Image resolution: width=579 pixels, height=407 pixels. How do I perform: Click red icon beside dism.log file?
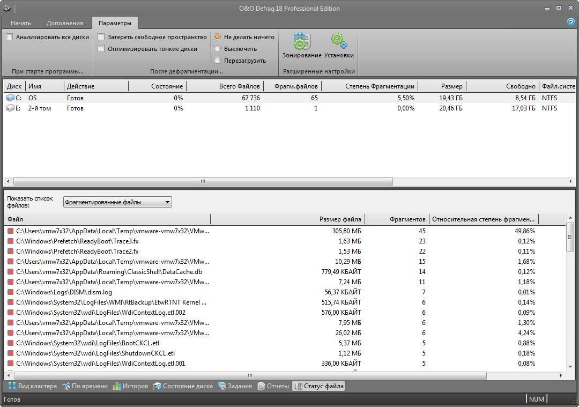[10, 292]
